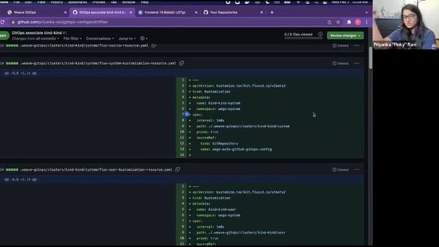
Task: Switch to the GitOps associate kind-kind tab
Action: pos(102,12)
